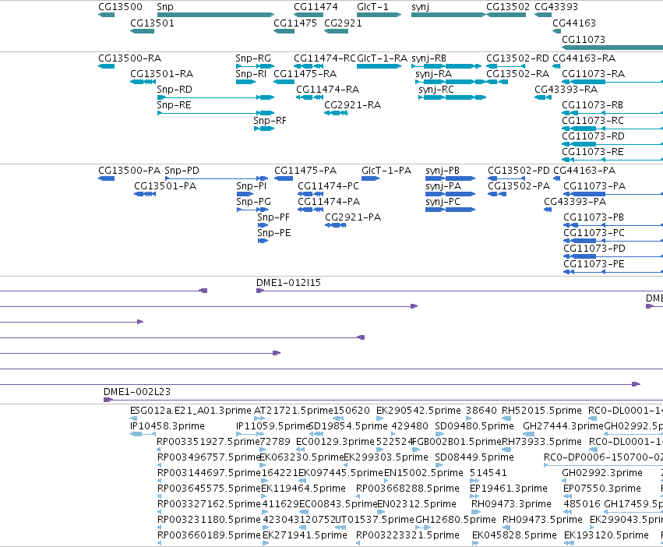This screenshot has width=663, height=547.
Task: Click the RP003351927.5prime EST label
Action: point(207,442)
